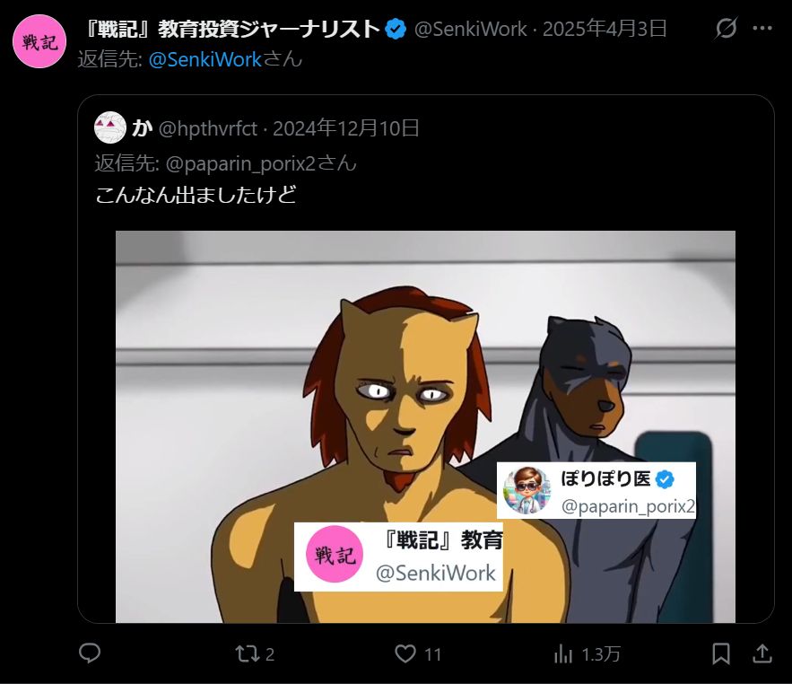792x684 pixels.
Task: Share post via upload arrow icon
Action: click(762, 653)
